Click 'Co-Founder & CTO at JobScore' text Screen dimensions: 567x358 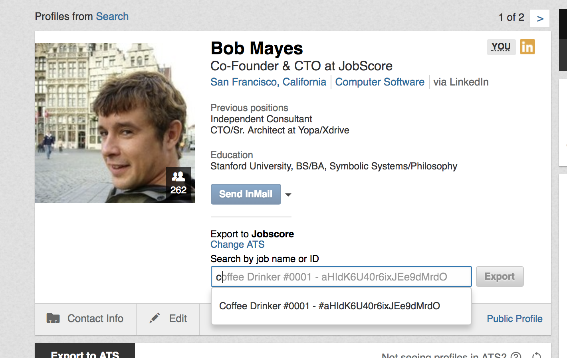(x=301, y=66)
